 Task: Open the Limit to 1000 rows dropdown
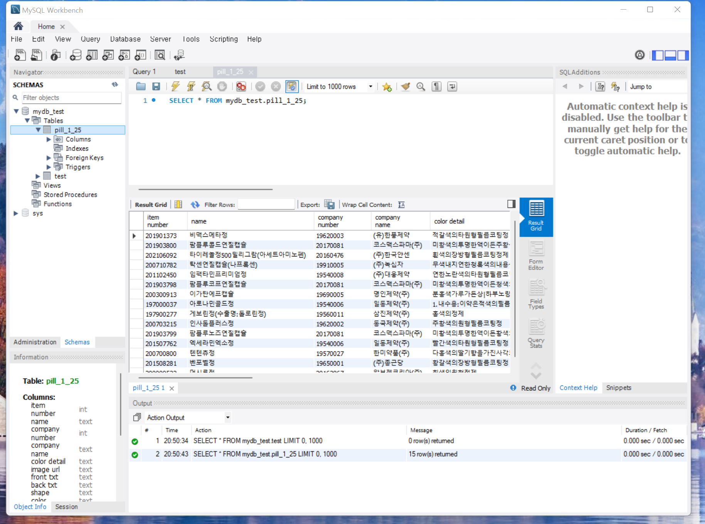(370, 86)
